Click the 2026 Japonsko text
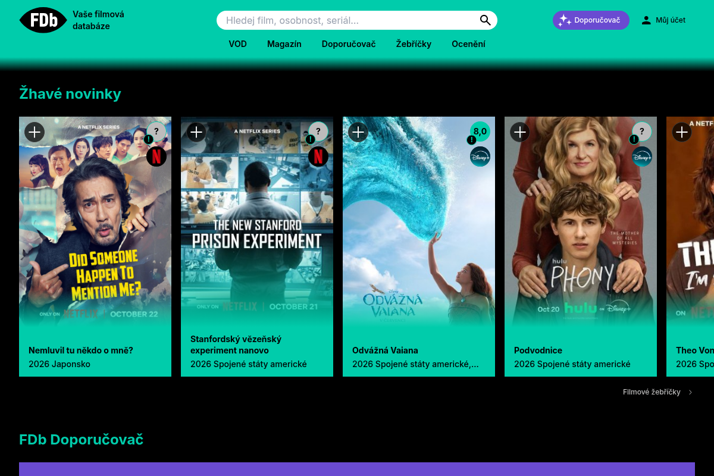 (59, 364)
